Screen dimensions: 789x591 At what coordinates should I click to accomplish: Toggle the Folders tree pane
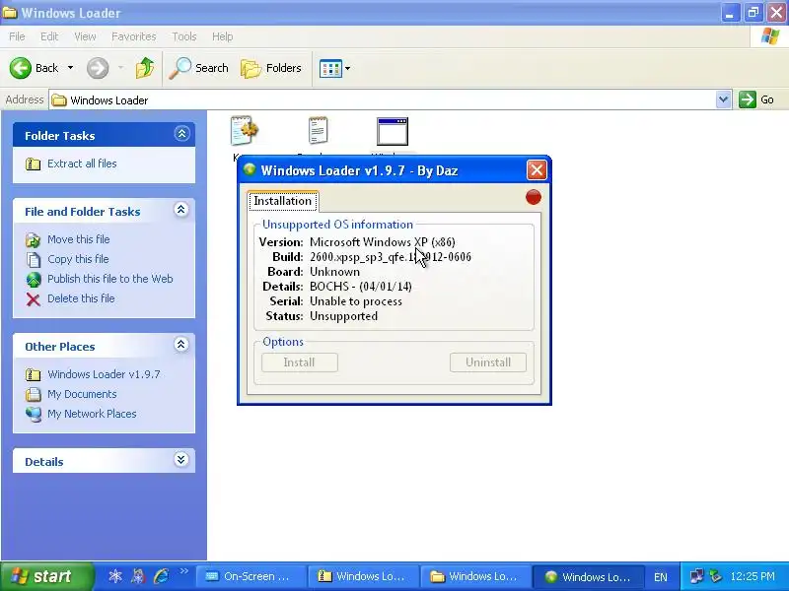[x=271, y=68]
